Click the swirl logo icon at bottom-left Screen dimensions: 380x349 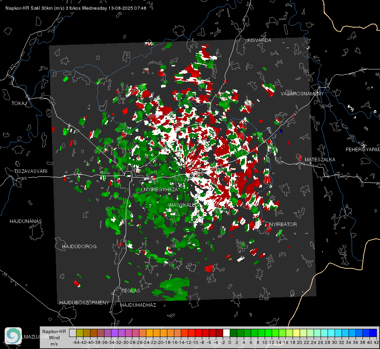pos(13,336)
